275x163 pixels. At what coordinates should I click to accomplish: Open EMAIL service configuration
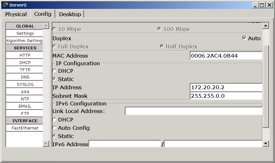coord(24,106)
